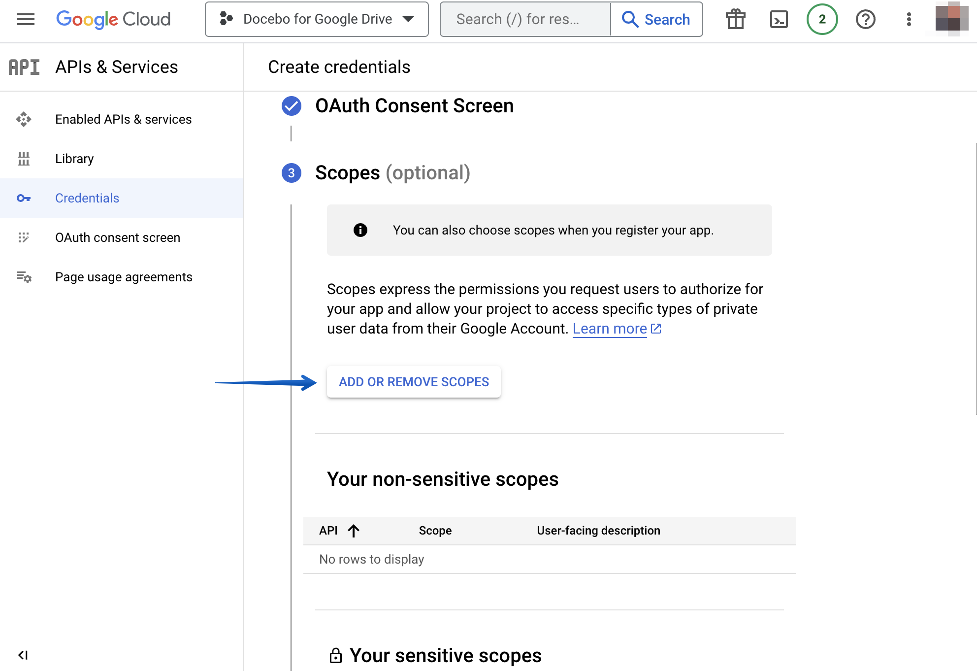Image resolution: width=977 pixels, height=671 pixels.
Task: Open OAuth consent screen in sidebar
Action: pyautogui.click(x=118, y=237)
